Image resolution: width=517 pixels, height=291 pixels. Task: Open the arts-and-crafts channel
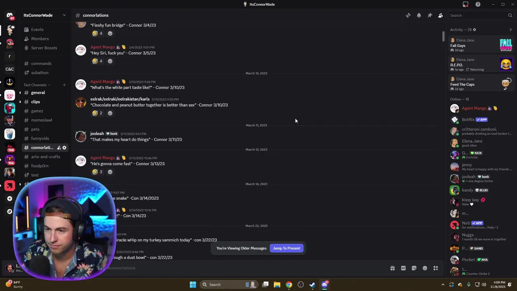45,157
